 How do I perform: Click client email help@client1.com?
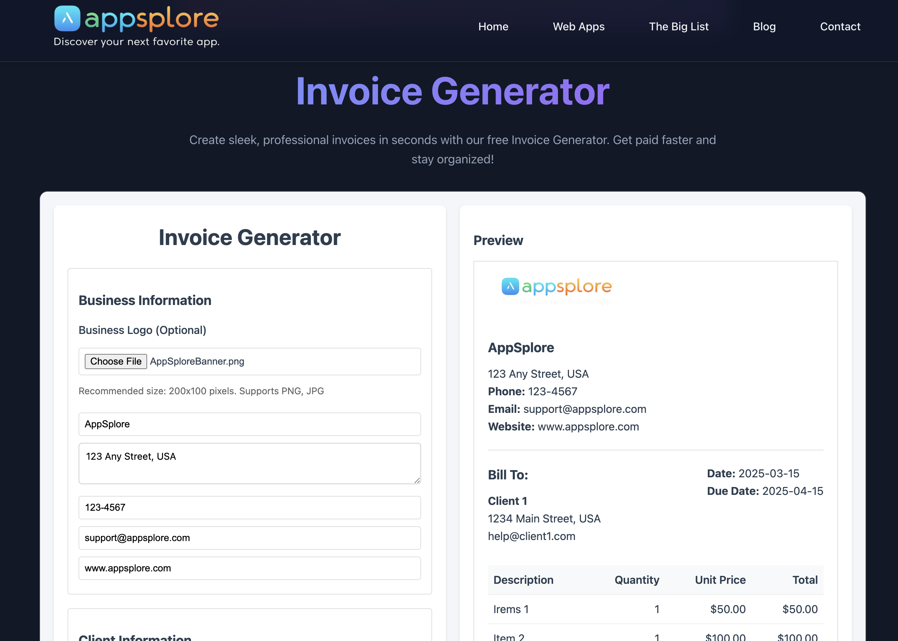(531, 536)
